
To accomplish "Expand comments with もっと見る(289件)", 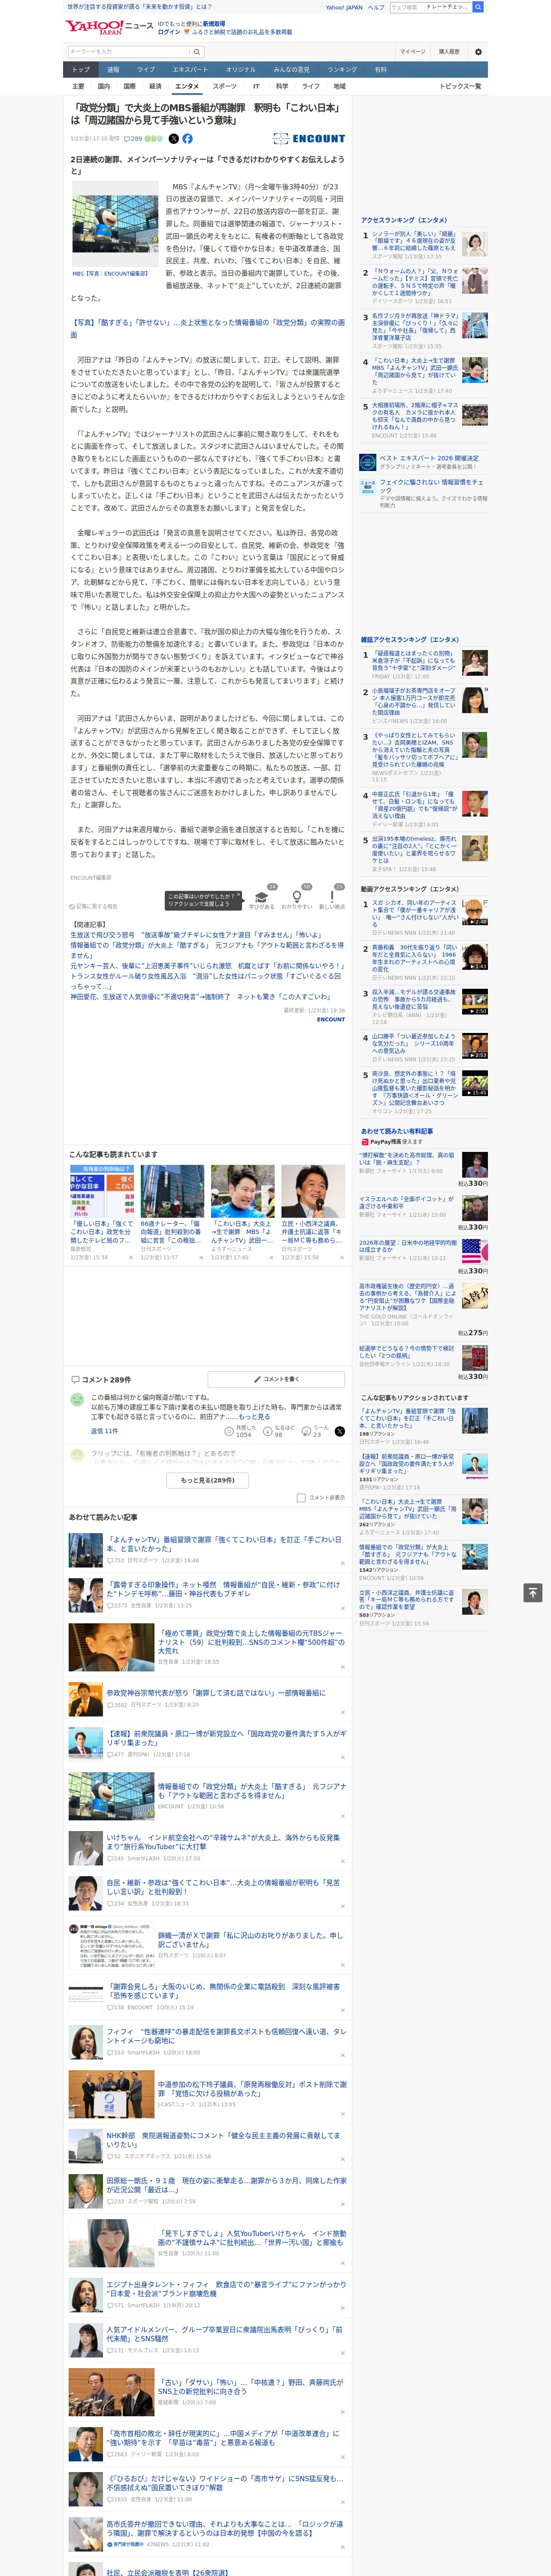I will tap(208, 1480).
